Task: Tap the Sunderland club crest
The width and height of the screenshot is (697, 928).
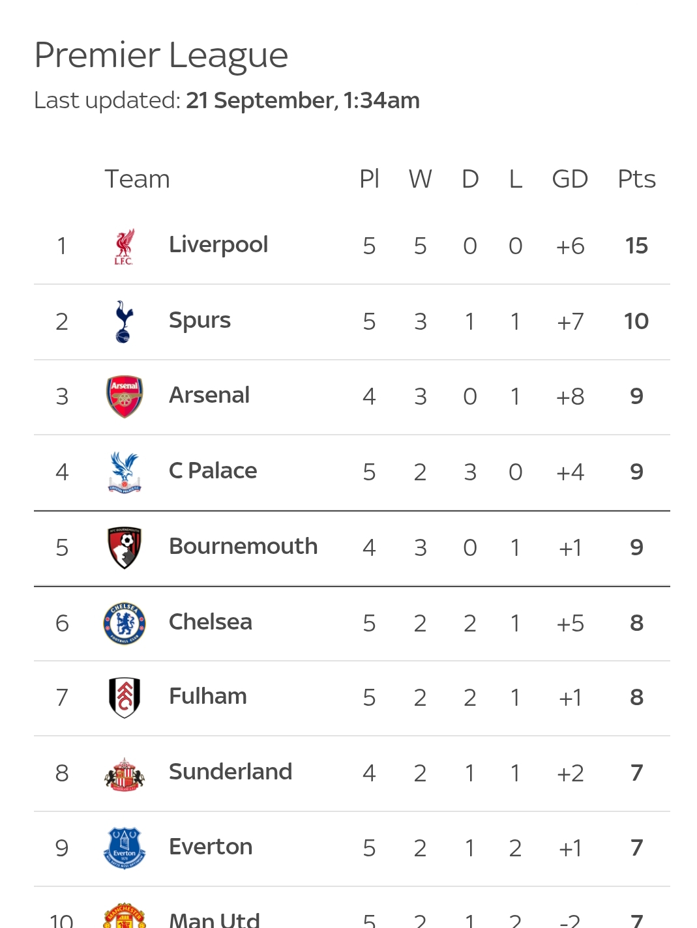Action: click(x=125, y=774)
